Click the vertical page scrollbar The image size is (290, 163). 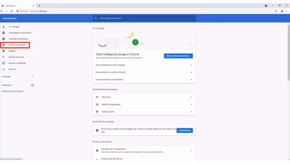tap(289, 53)
